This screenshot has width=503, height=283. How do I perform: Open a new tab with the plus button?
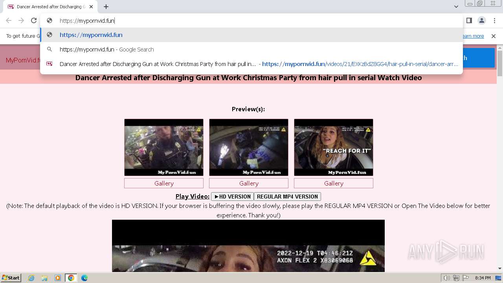click(x=106, y=7)
